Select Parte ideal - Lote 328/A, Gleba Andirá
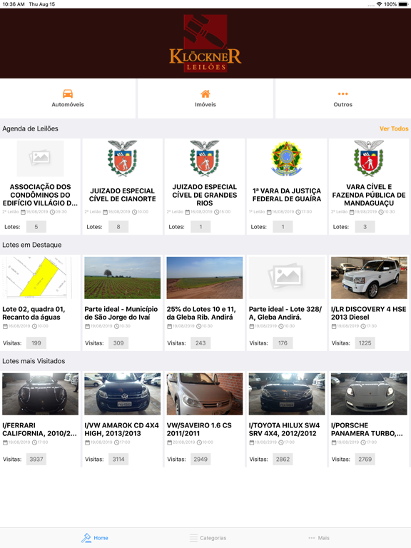 point(285,313)
